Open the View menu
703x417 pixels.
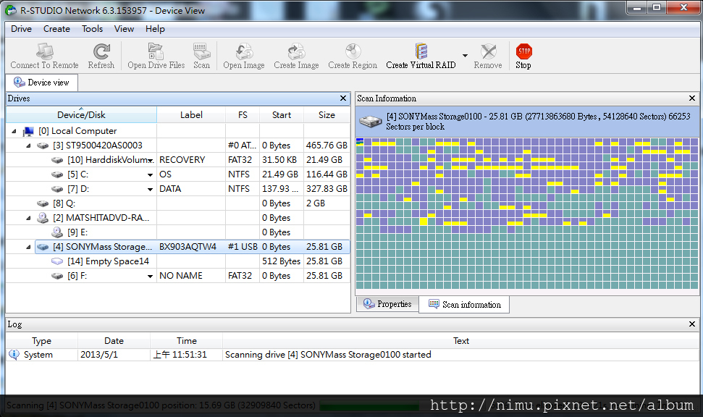(x=124, y=29)
